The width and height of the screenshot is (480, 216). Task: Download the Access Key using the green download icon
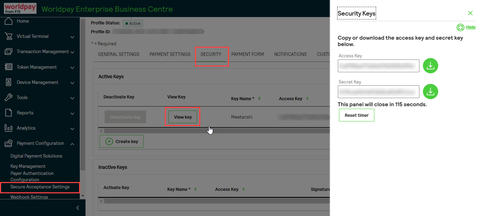[x=430, y=66]
